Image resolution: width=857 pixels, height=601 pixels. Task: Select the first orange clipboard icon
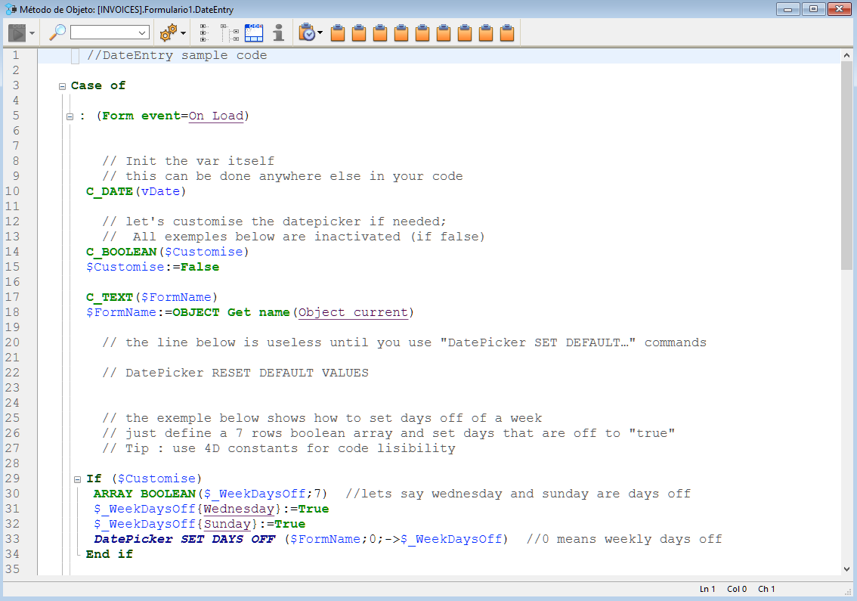coord(338,33)
